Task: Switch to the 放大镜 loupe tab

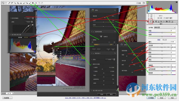Action: (x=20, y=37)
